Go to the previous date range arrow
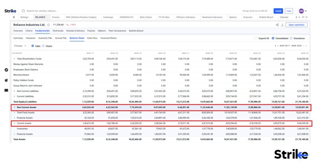This screenshot has width=317, height=167. pos(278,46)
